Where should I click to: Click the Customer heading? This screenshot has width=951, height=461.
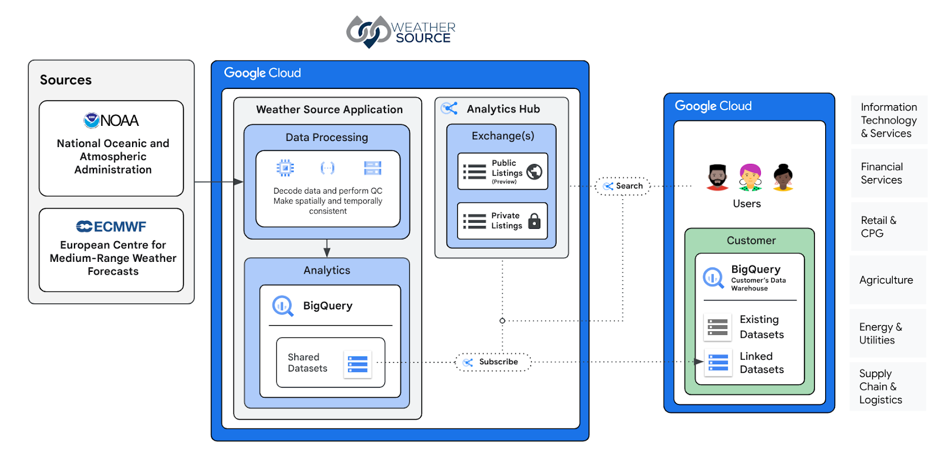[x=751, y=241]
